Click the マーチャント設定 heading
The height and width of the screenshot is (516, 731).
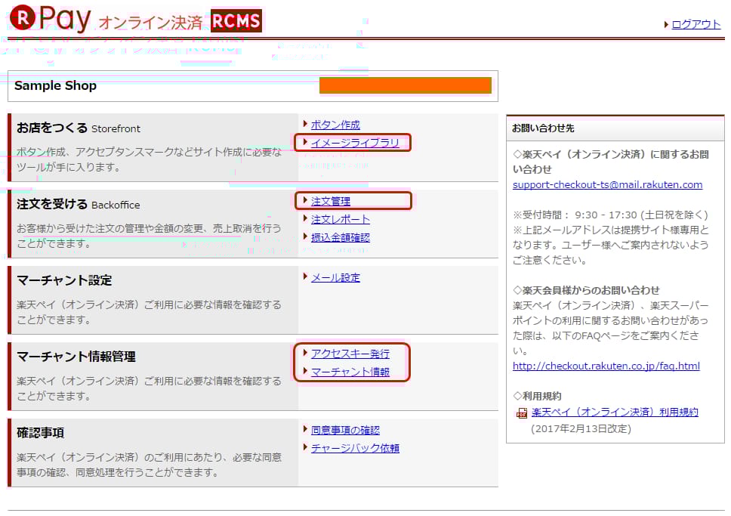64,280
